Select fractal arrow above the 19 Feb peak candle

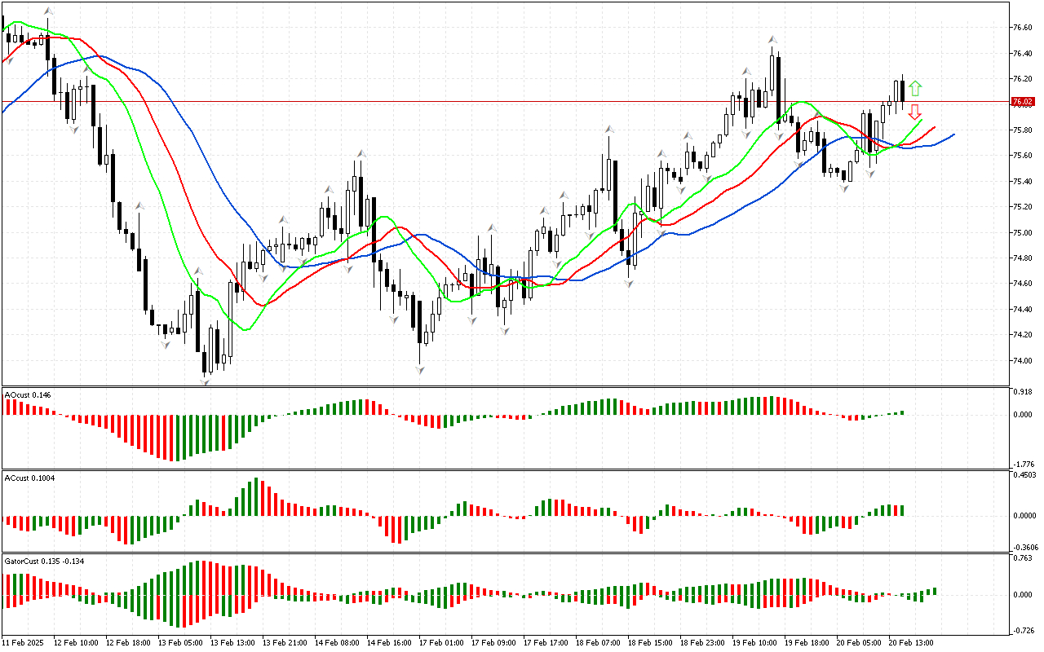pyautogui.click(x=772, y=39)
